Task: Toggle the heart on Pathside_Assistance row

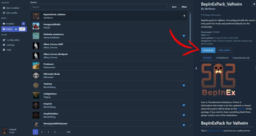Action: tap(184, 36)
